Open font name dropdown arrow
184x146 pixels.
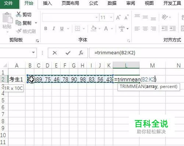click(96, 17)
